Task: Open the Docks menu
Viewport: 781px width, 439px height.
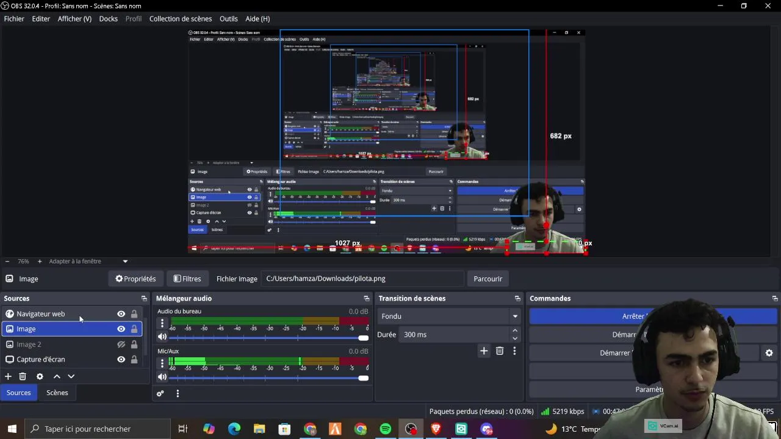Action: click(108, 19)
